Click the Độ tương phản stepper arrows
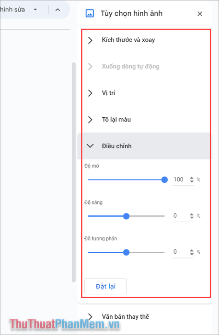This screenshot has width=219, height=335. point(192,252)
